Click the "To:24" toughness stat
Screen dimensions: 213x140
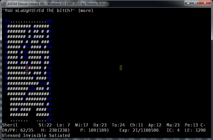[x=118, y=125]
